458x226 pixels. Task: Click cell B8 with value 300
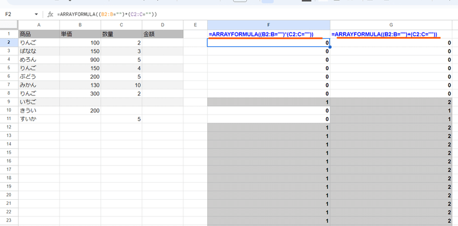coord(80,94)
